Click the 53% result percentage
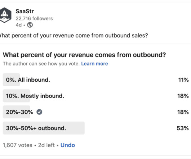The height and width of the screenshot is (159, 191). tap(183, 128)
